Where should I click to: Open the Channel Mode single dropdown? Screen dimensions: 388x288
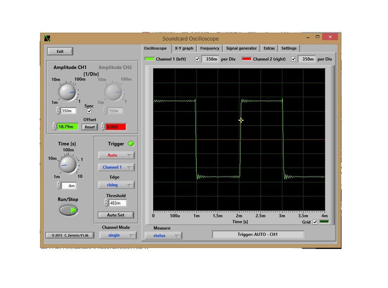[x=117, y=235]
